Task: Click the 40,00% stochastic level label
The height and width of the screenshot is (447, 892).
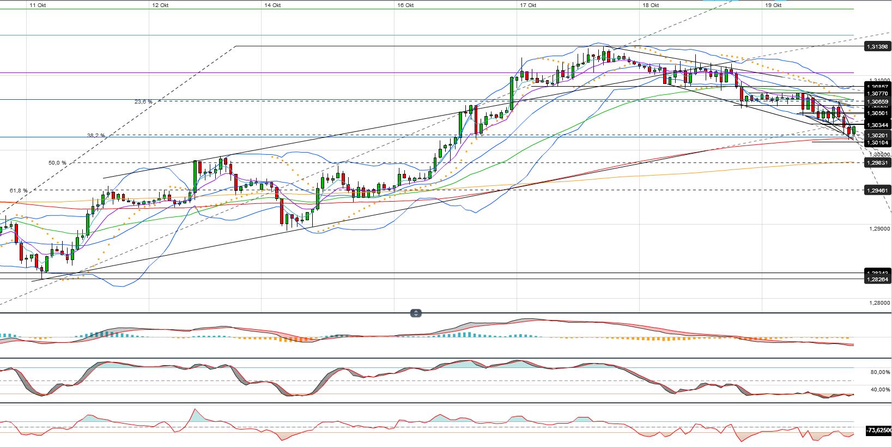Action: (x=880, y=390)
